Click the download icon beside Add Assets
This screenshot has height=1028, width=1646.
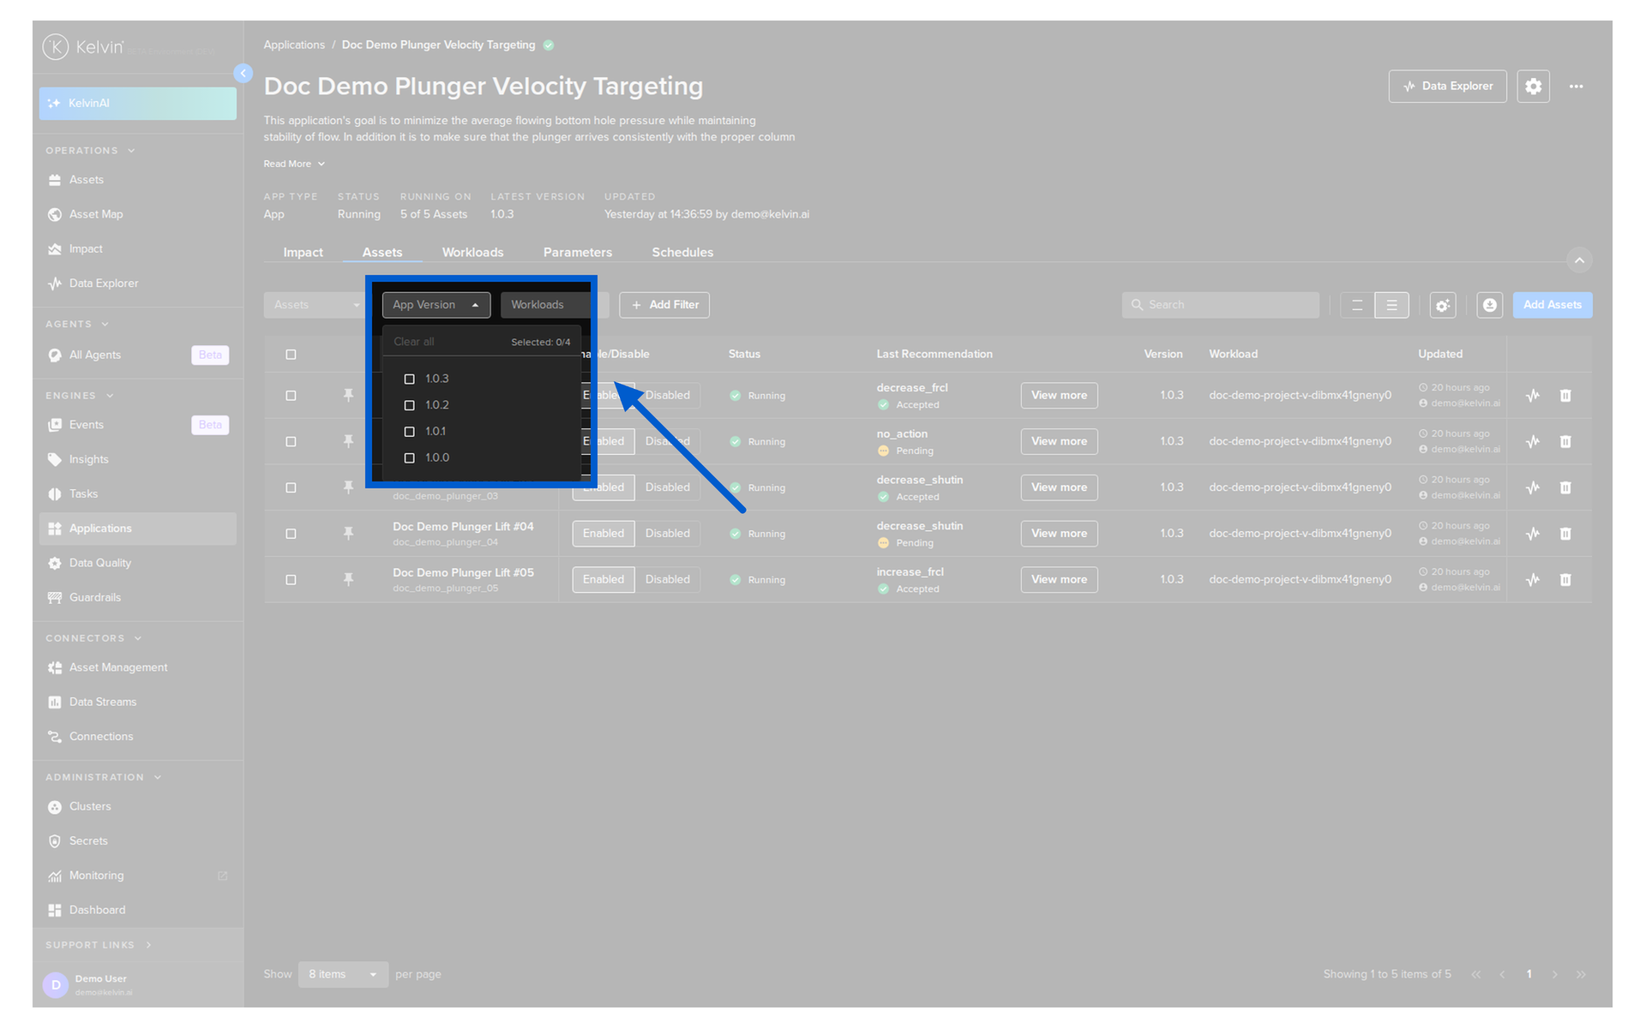[x=1489, y=305]
